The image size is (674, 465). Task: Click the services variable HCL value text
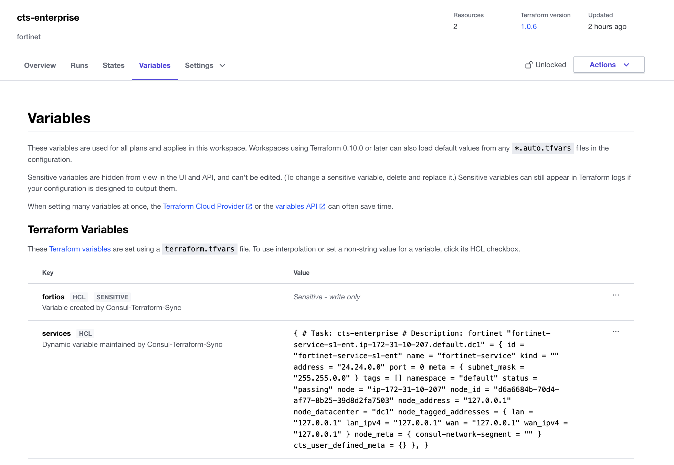(430, 389)
